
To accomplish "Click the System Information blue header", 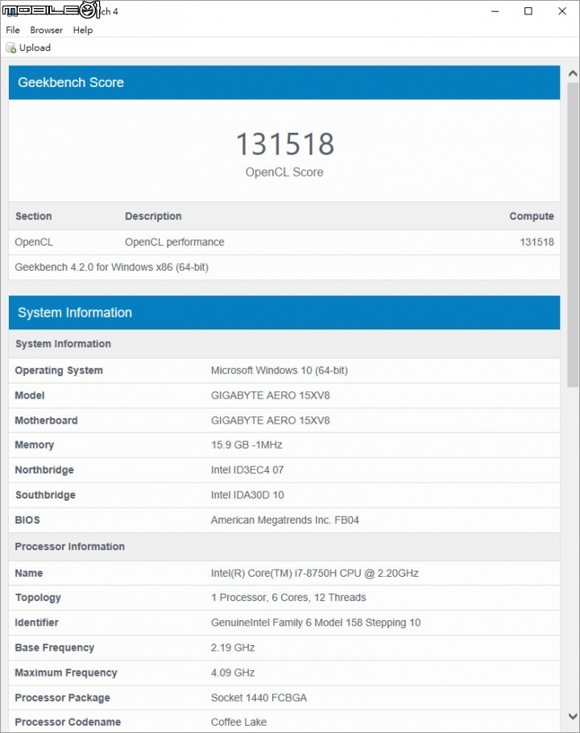I will pos(284,313).
